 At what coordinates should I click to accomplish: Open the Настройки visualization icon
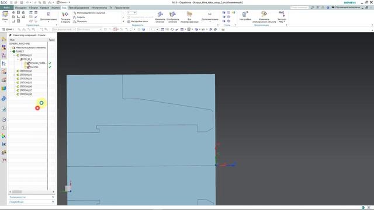point(245,16)
